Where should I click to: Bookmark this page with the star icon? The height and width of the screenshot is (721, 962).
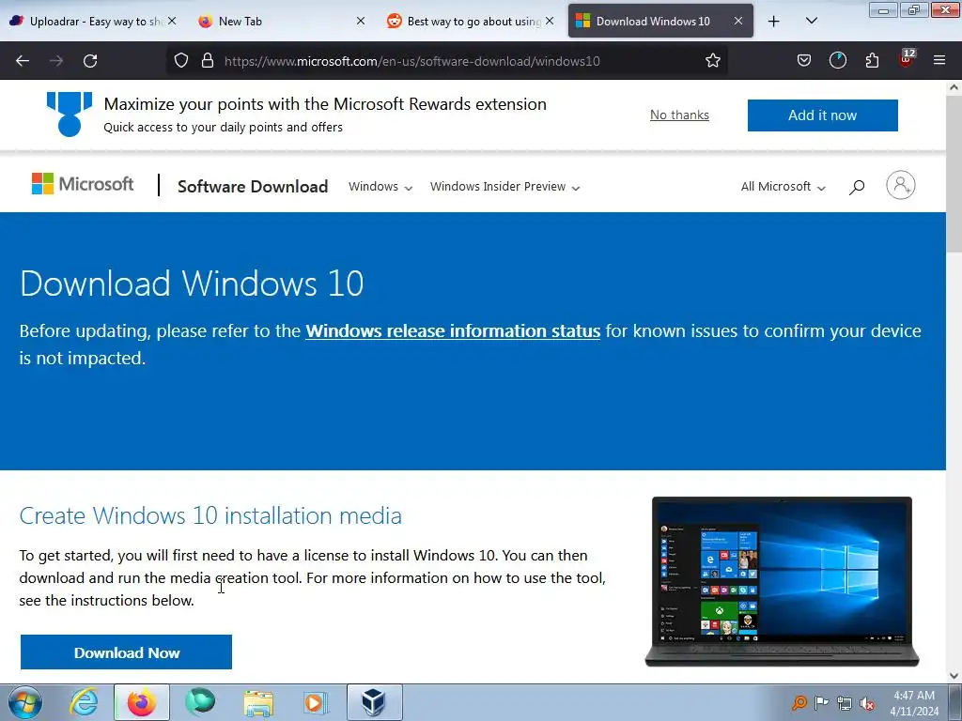(x=712, y=61)
